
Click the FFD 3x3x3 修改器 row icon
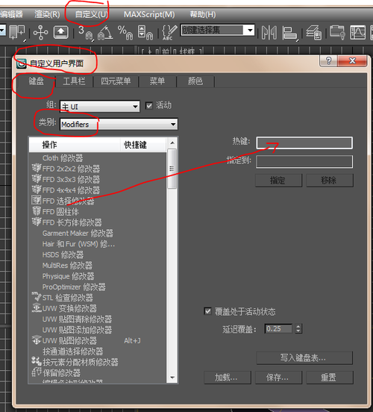pos(37,179)
